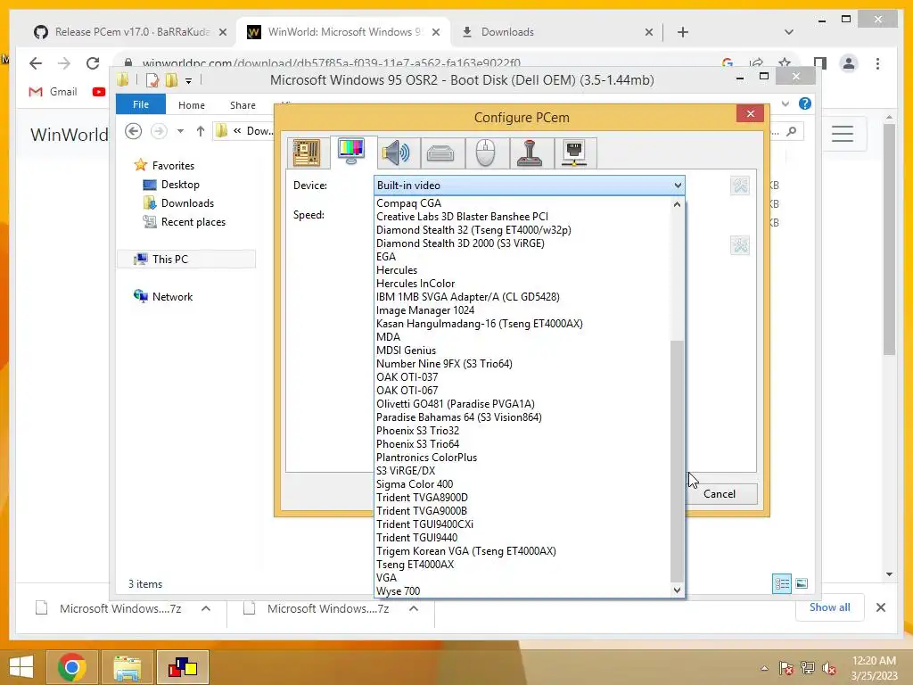The image size is (913, 685).
Task: Switch to the Explorer Home ribbon tab
Action: (x=192, y=105)
